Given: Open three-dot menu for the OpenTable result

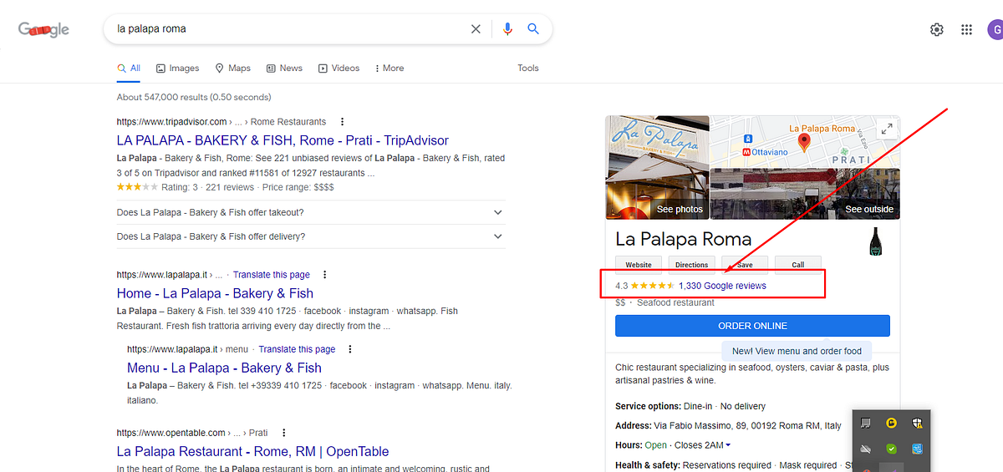Looking at the screenshot, I should click(x=283, y=433).
